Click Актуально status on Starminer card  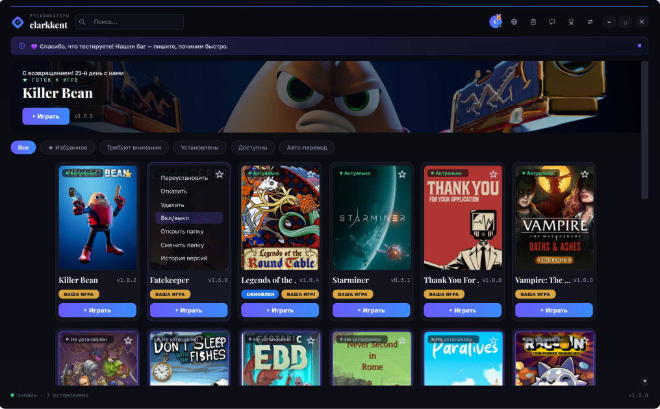(355, 173)
